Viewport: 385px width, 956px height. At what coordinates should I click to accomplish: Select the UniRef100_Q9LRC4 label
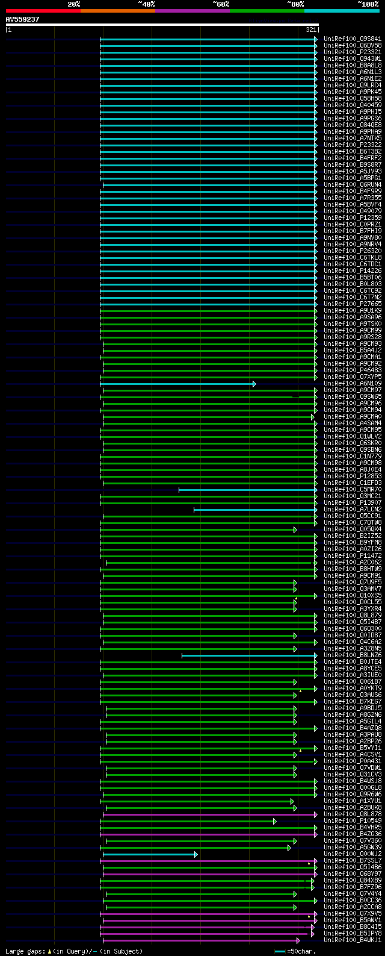tap(353, 86)
